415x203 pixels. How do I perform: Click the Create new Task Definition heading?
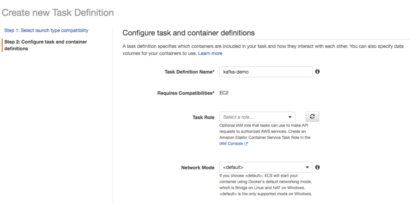[x=58, y=13]
